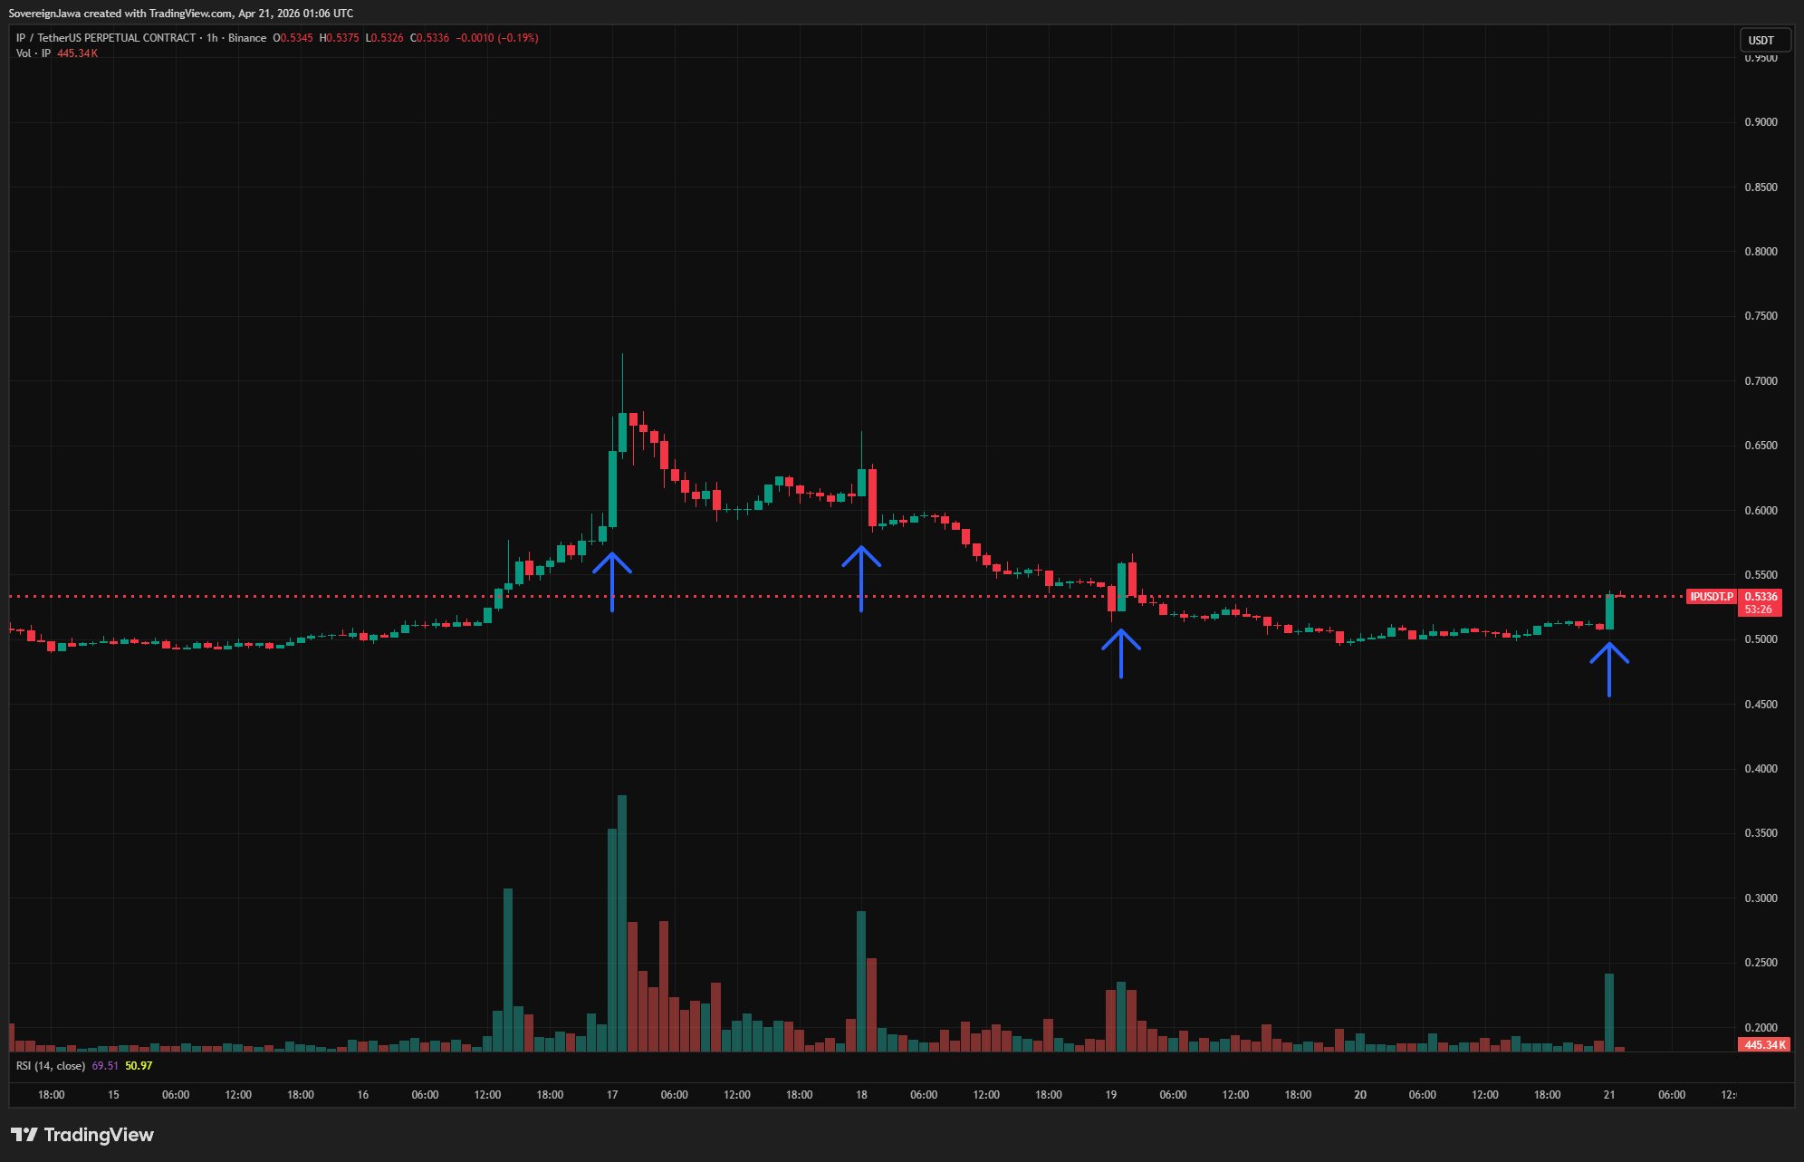This screenshot has width=1804, height=1162.
Task: Click the red IPUSDT.P price tag
Action: (x=1711, y=597)
